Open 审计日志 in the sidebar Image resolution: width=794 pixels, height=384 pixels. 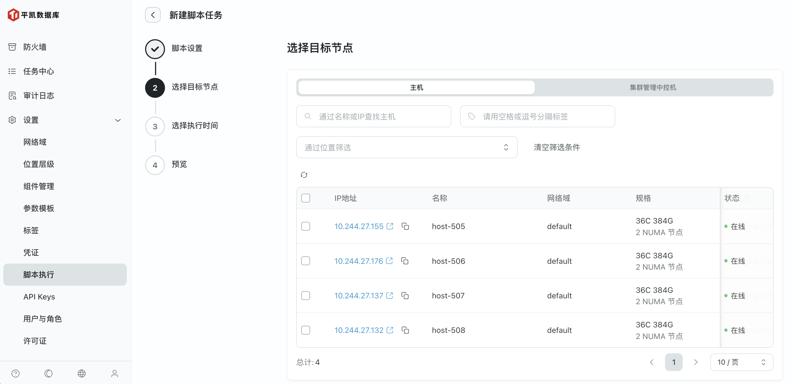tap(38, 96)
